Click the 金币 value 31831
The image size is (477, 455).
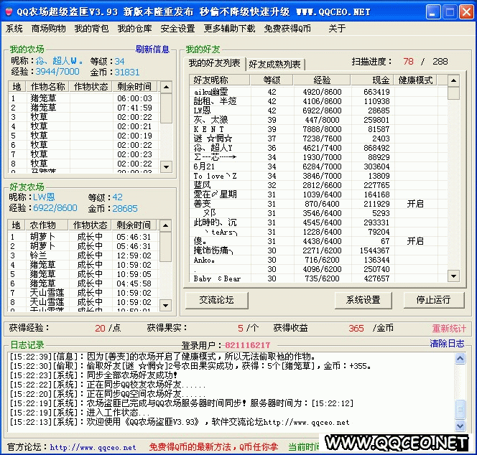[127, 72]
